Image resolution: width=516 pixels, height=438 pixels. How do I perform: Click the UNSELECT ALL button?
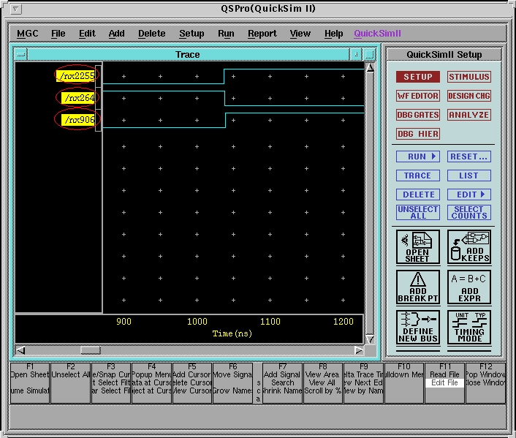coord(417,213)
